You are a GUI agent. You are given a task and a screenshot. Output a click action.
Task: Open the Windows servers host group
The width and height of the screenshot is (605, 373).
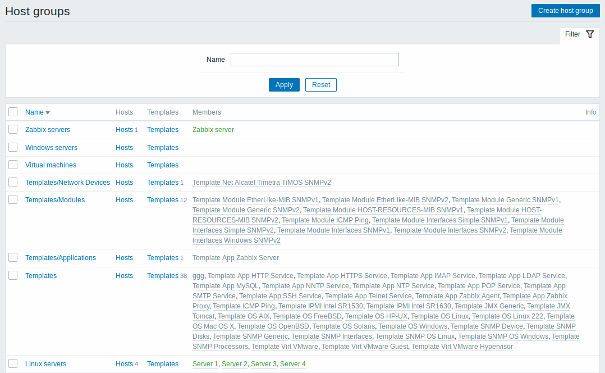click(x=51, y=148)
